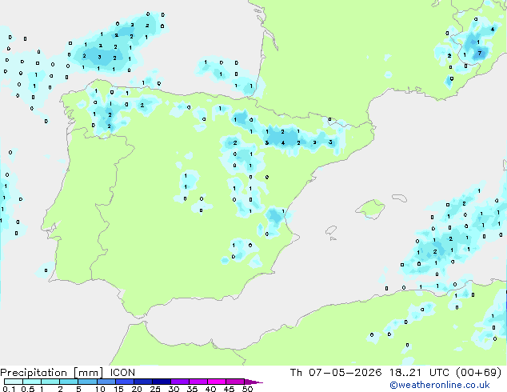507x392 pixels.
Task: Pick the 45–50 mm legend color swatch
Action: 235,382
